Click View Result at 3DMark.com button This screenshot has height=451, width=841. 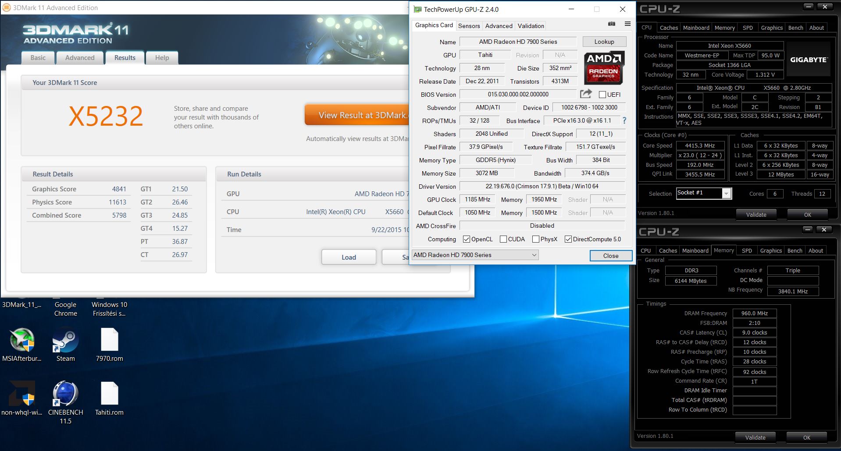356,115
